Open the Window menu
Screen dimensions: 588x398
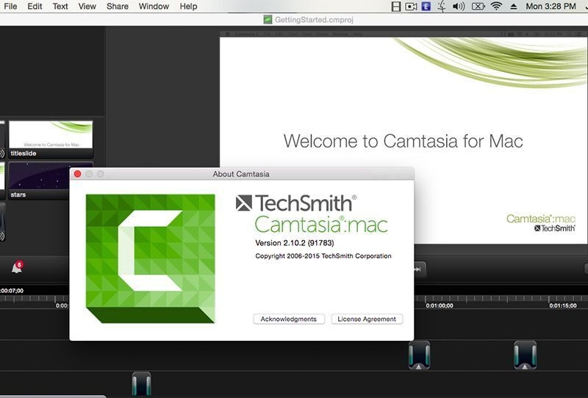[154, 7]
